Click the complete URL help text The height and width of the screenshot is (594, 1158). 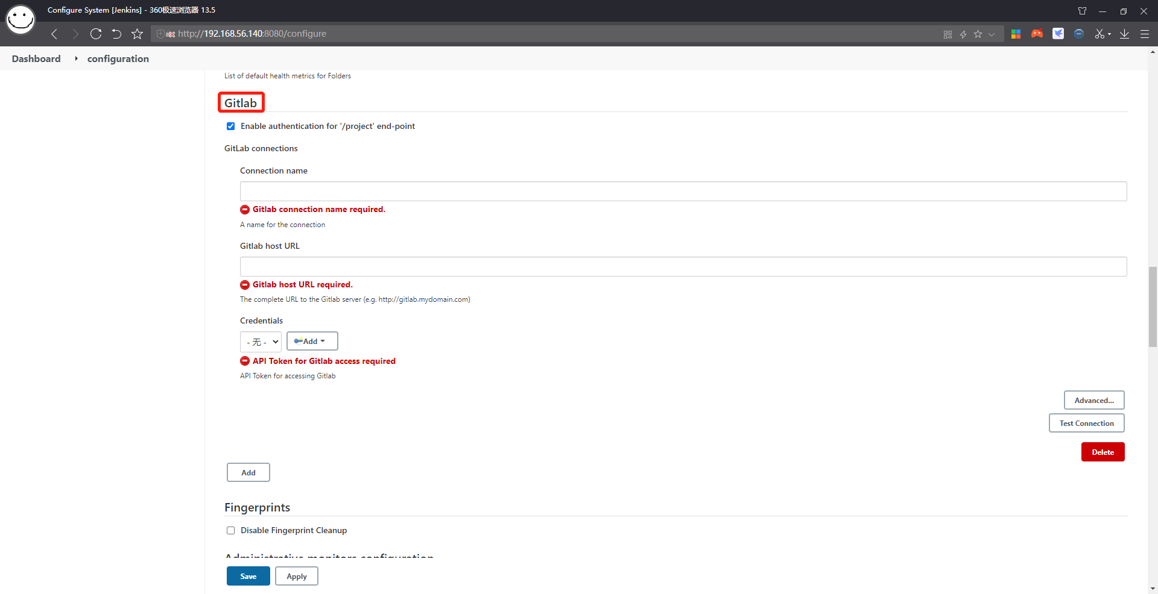pos(355,299)
